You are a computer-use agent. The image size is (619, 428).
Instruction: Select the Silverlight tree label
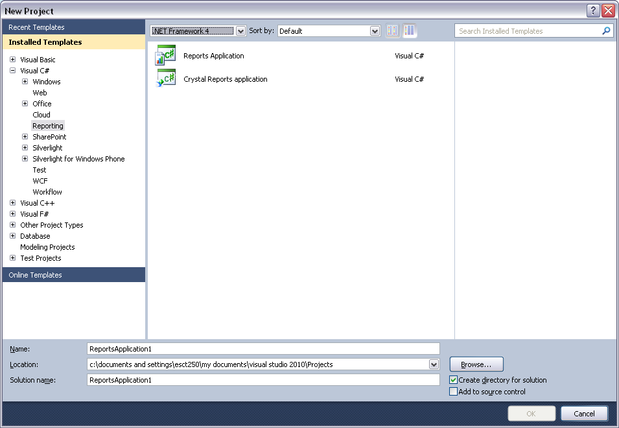[x=47, y=148]
